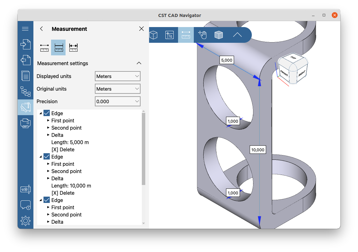358x252 pixels.
Task: Open the Original units dropdown
Action: (118, 89)
